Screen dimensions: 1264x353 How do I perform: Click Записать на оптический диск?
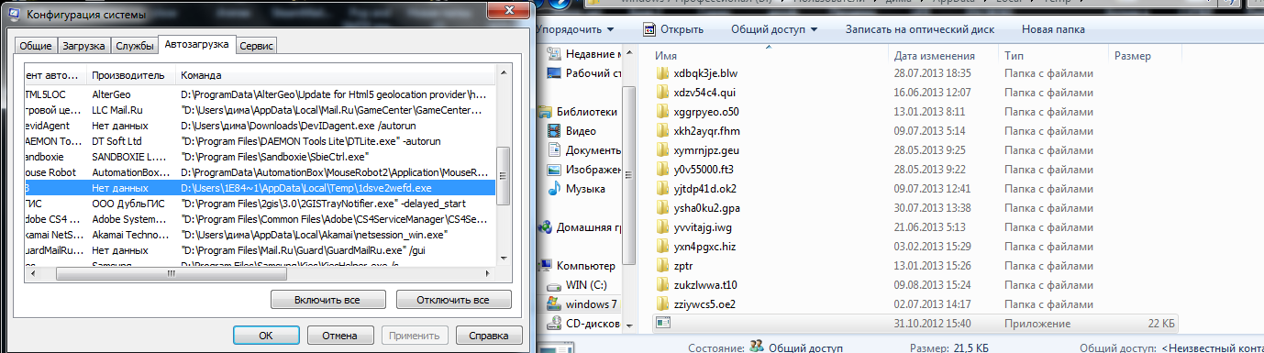pos(920,29)
